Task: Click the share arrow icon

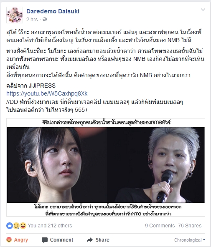Action: pos(90,240)
